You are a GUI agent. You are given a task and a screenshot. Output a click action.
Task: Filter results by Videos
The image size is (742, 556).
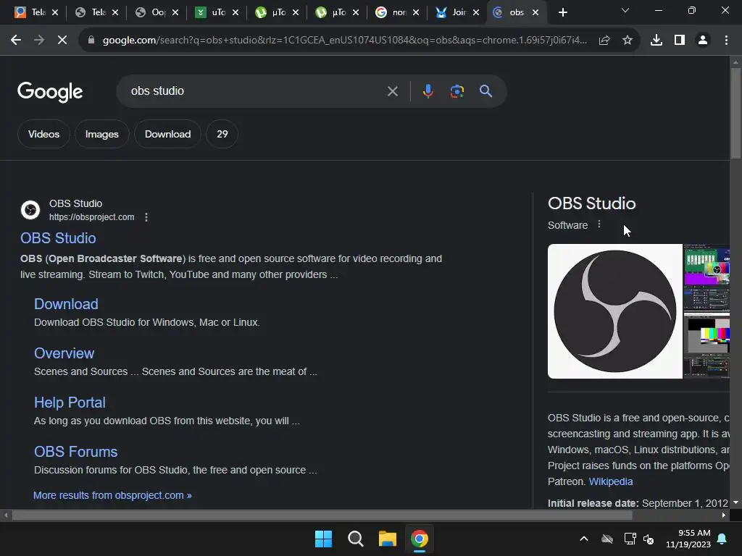coord(43,134)
